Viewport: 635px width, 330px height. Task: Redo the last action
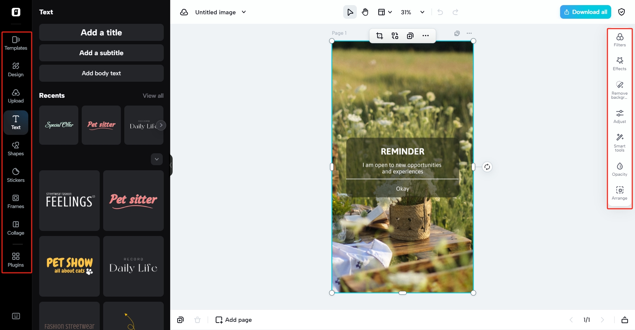[455, 12]
